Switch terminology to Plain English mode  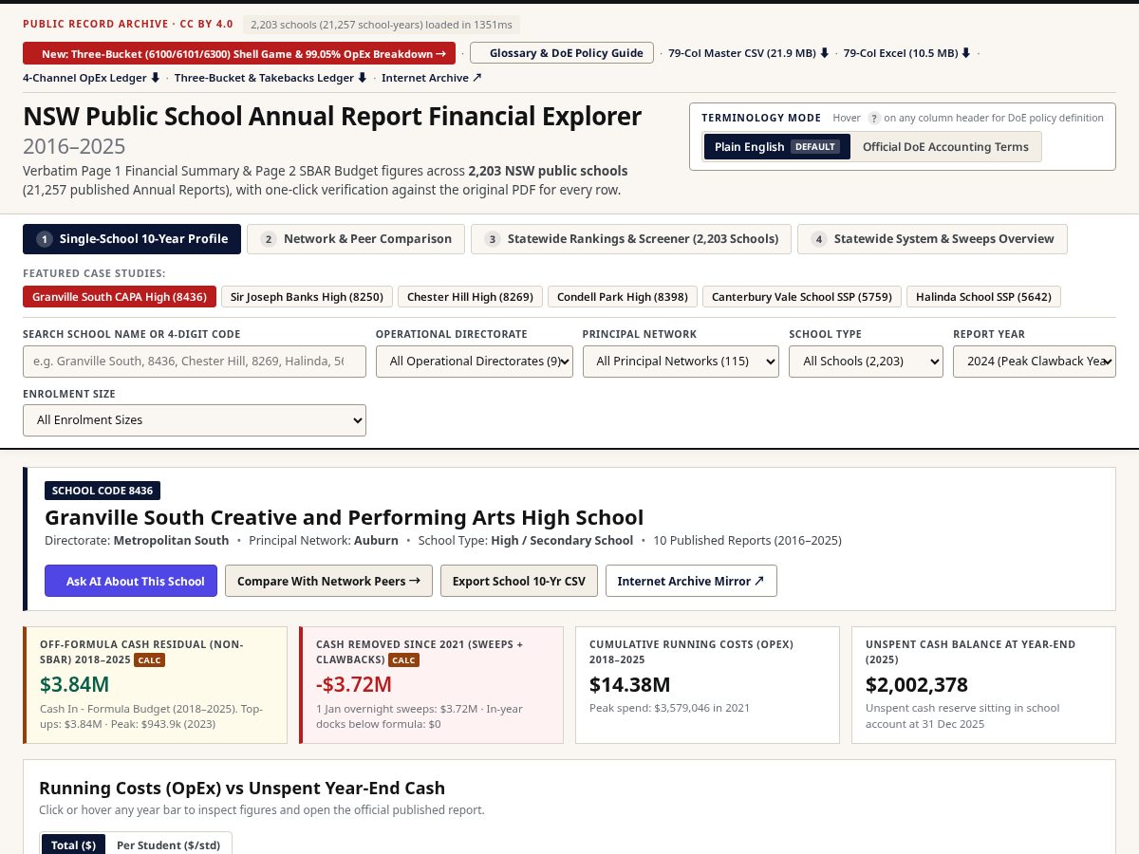click(x=777, y=147)
